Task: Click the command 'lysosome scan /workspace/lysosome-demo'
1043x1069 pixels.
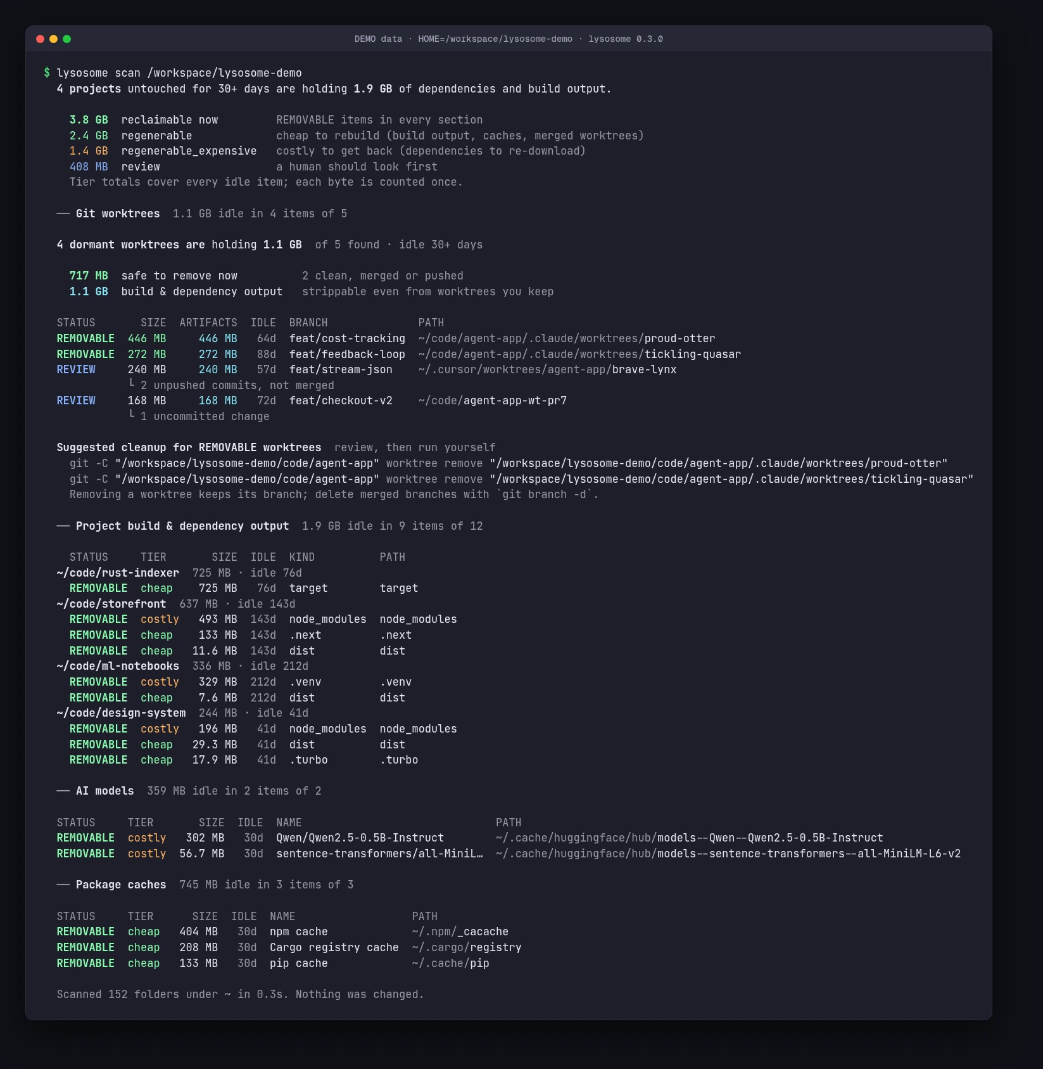Action: pos(179,73)
